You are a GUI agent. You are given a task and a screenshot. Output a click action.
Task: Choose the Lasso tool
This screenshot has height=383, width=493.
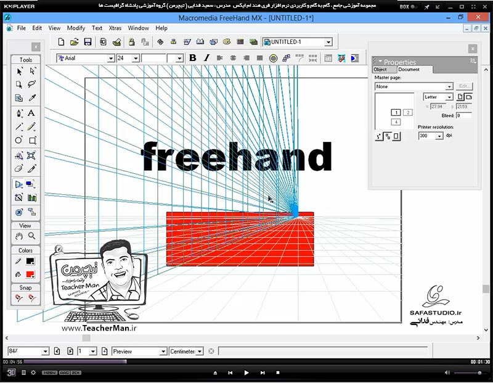pyautogui.click(x=32, y=84)
